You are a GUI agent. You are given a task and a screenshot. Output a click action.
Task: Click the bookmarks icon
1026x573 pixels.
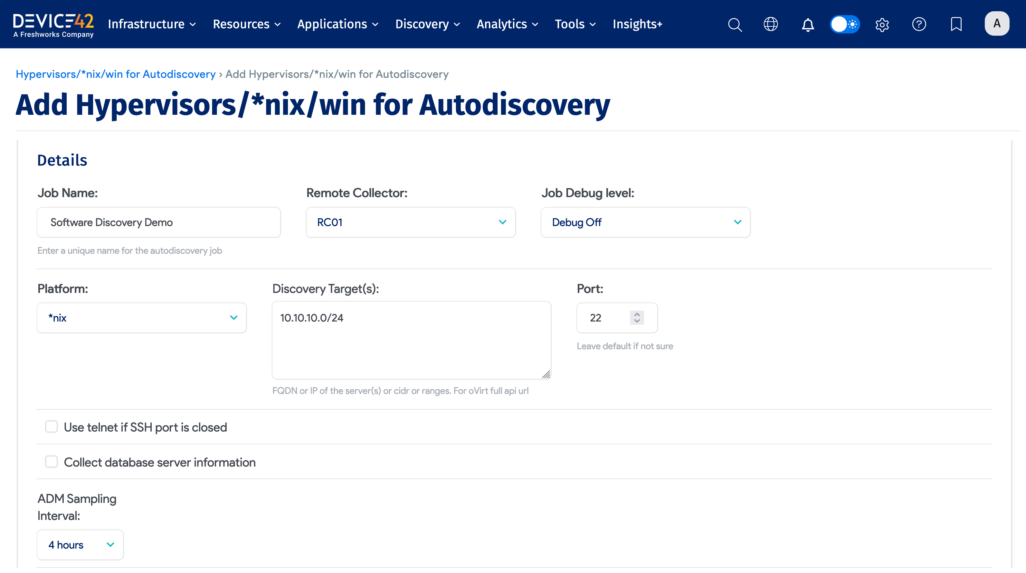point(956,24)
